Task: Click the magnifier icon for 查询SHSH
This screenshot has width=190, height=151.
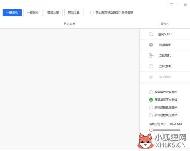Action: 151,34
